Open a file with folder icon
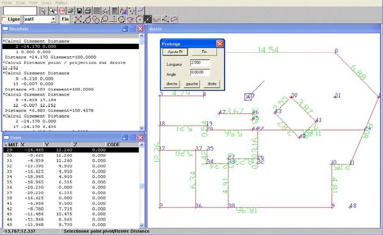 click(70, 11)
